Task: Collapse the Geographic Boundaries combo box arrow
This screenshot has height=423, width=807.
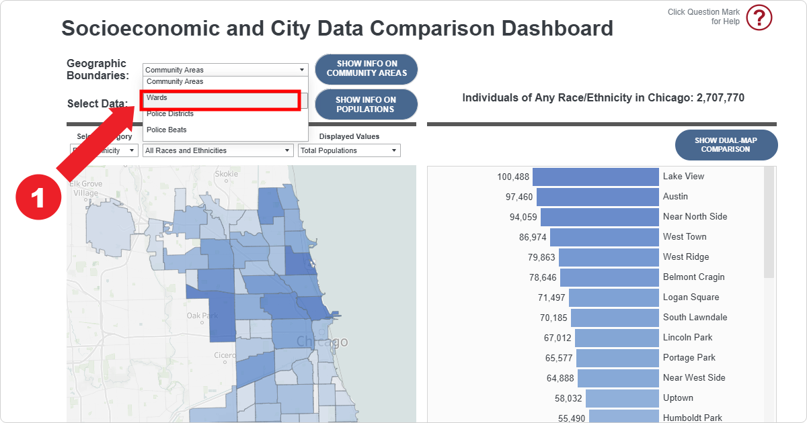Action: tap(302, 70)
